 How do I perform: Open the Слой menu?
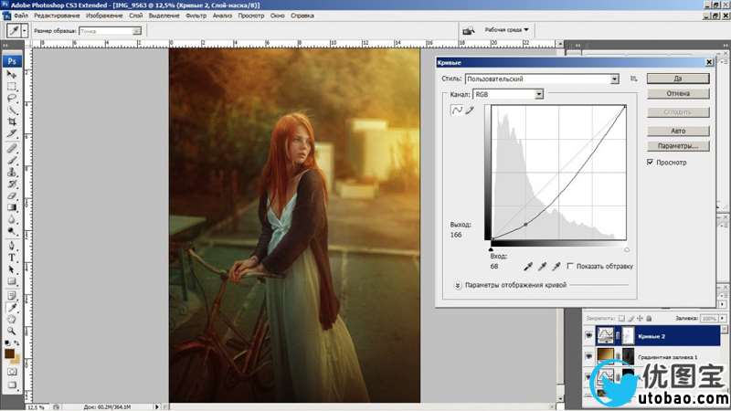135,16
